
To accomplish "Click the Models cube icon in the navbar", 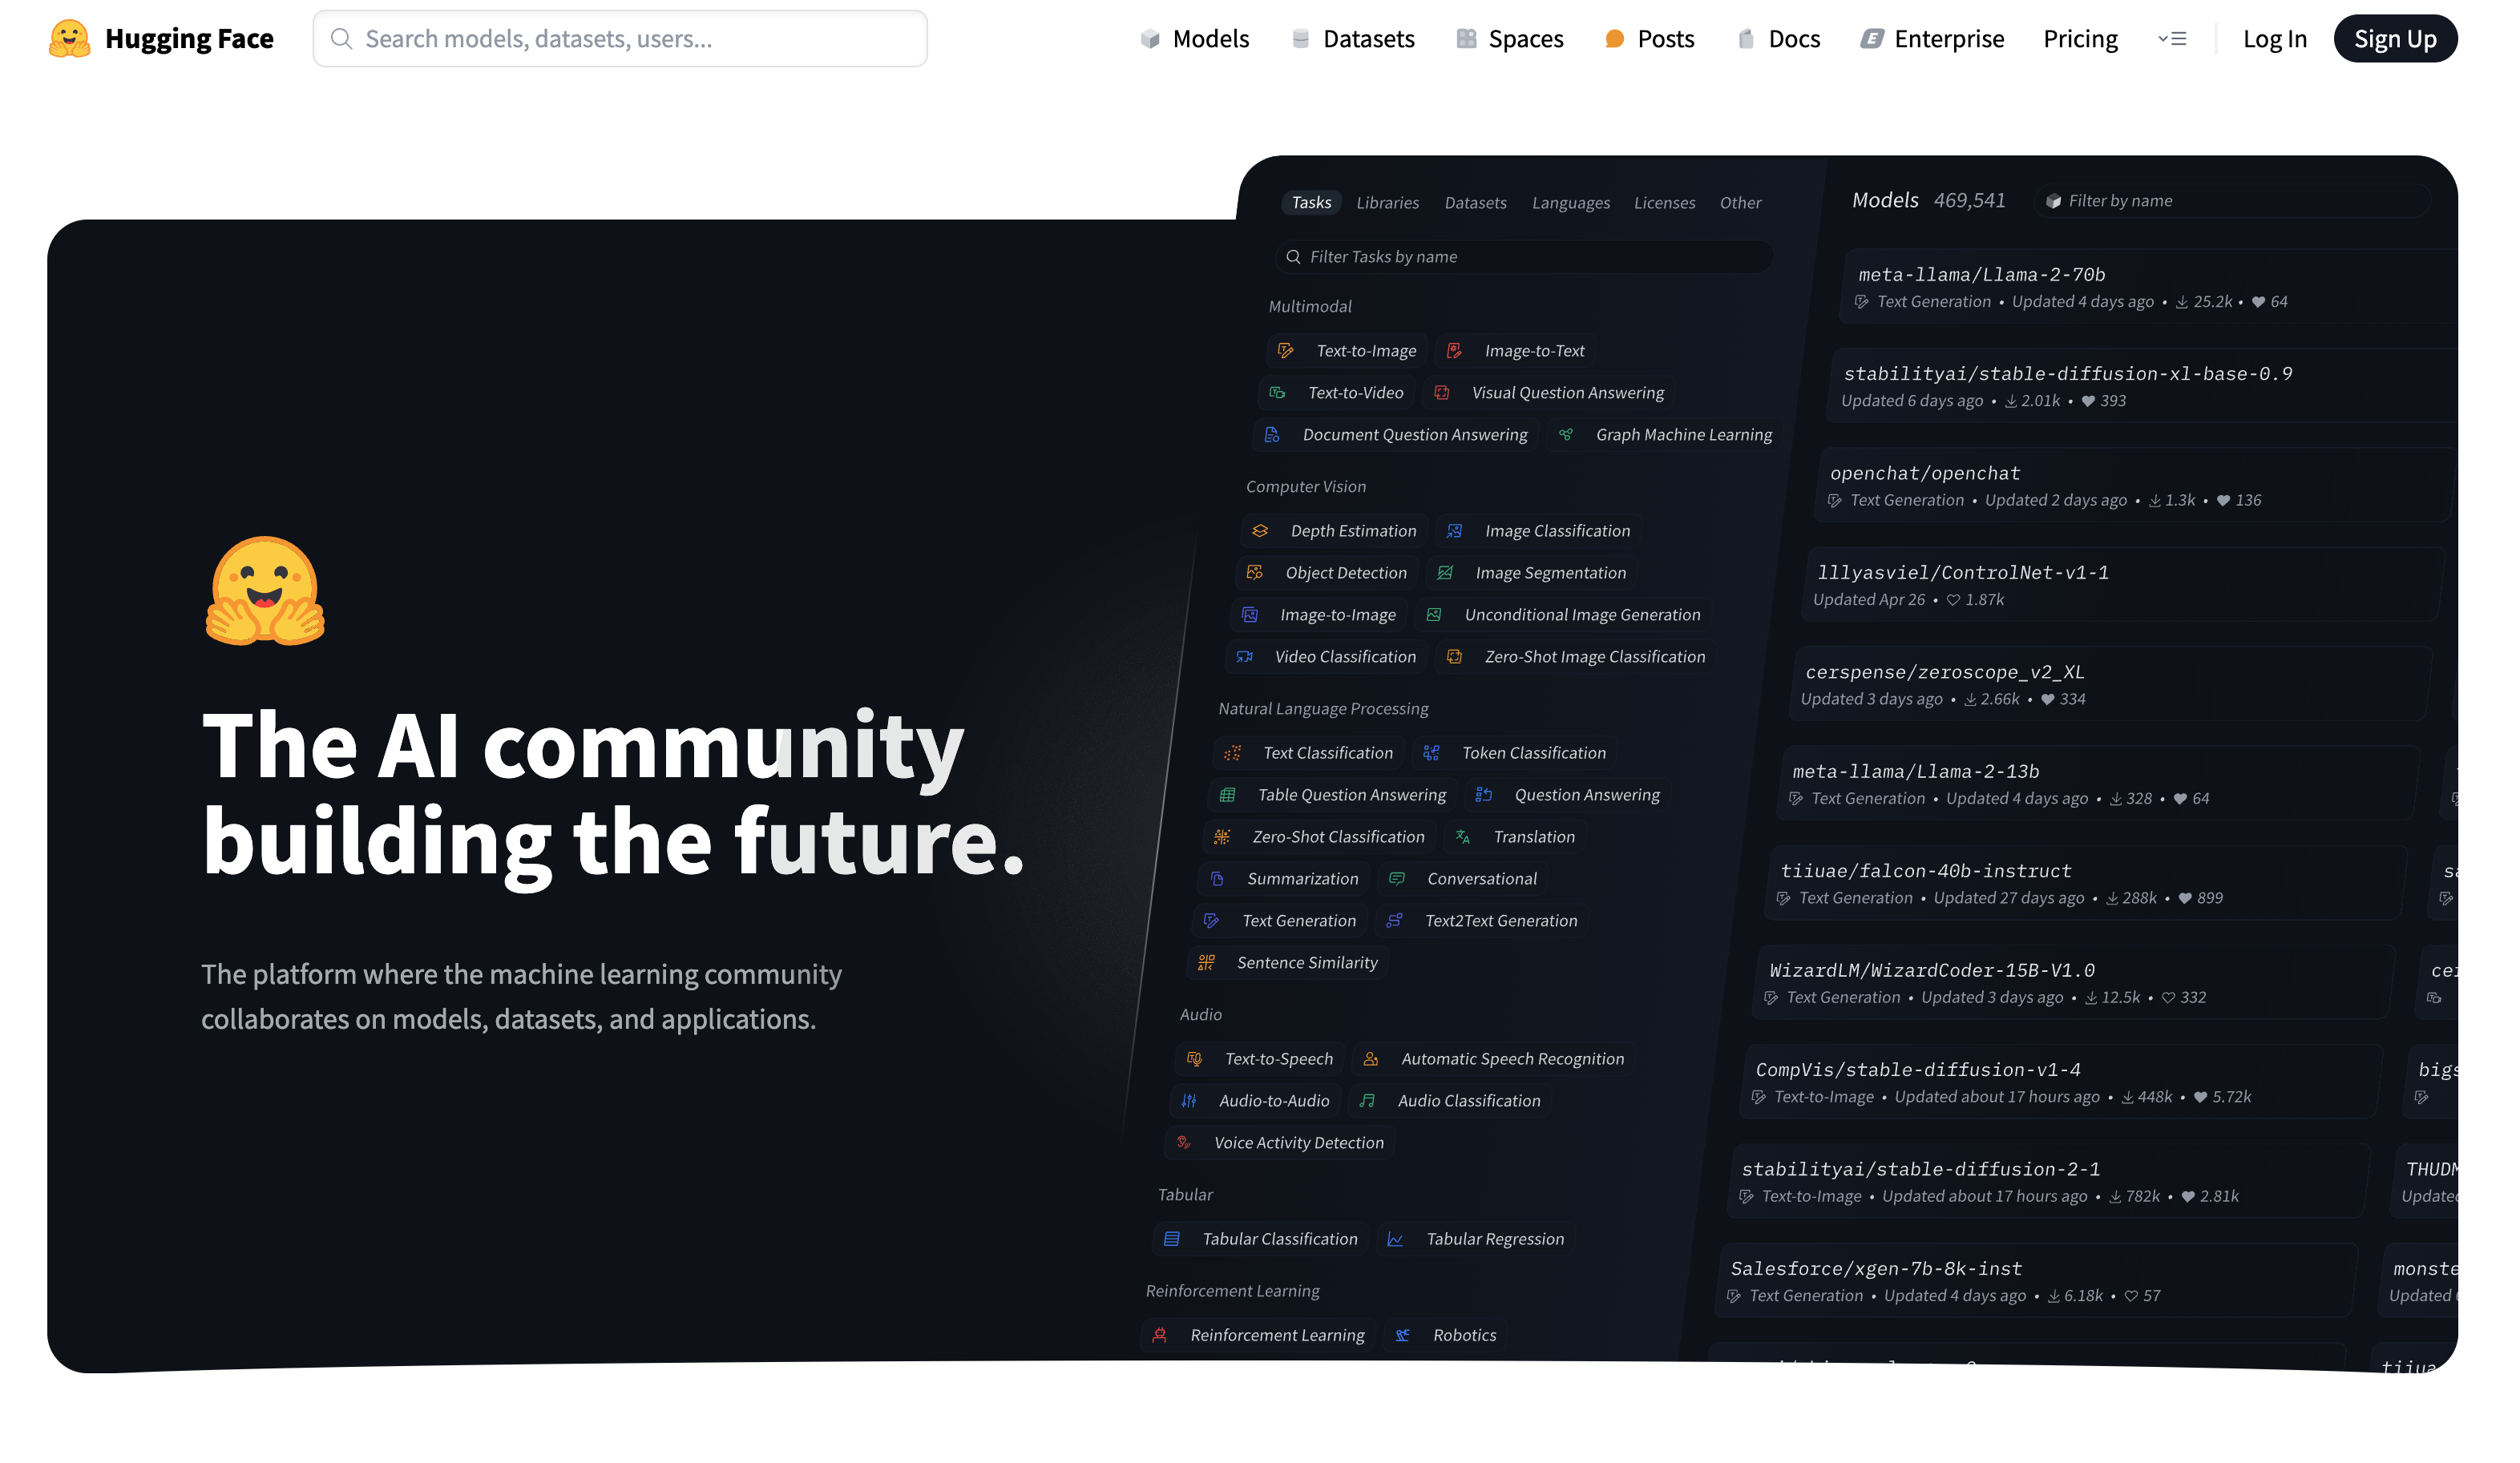I will click(1150, 39).
